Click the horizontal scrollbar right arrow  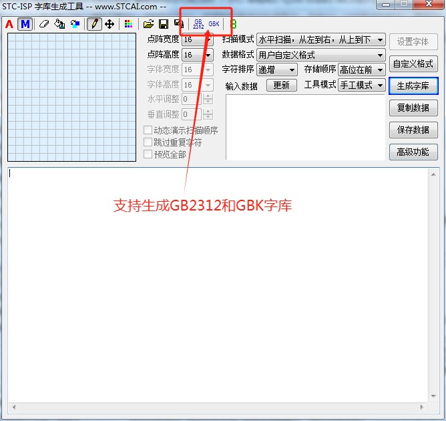422,407
